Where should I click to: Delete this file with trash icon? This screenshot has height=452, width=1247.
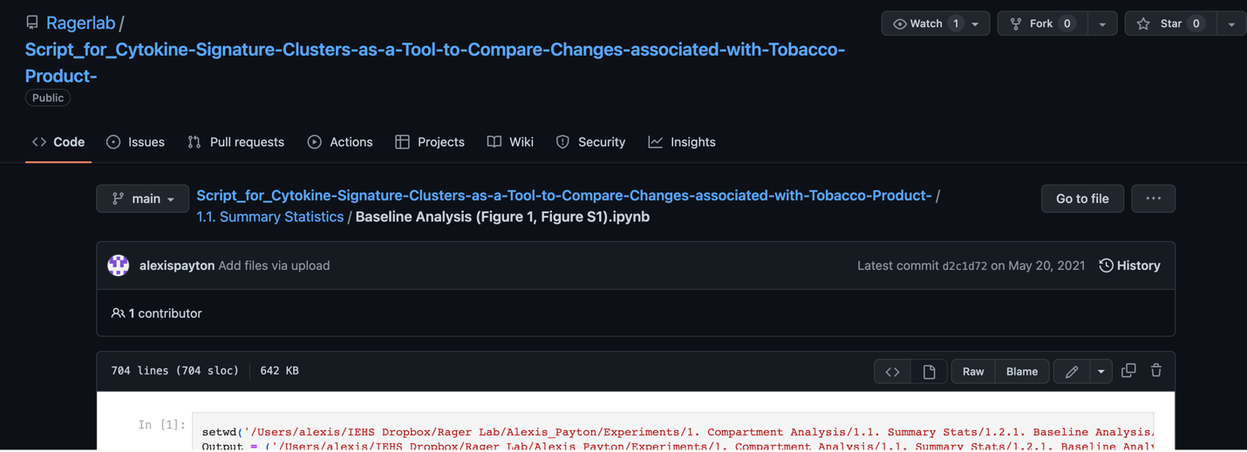1156,371
